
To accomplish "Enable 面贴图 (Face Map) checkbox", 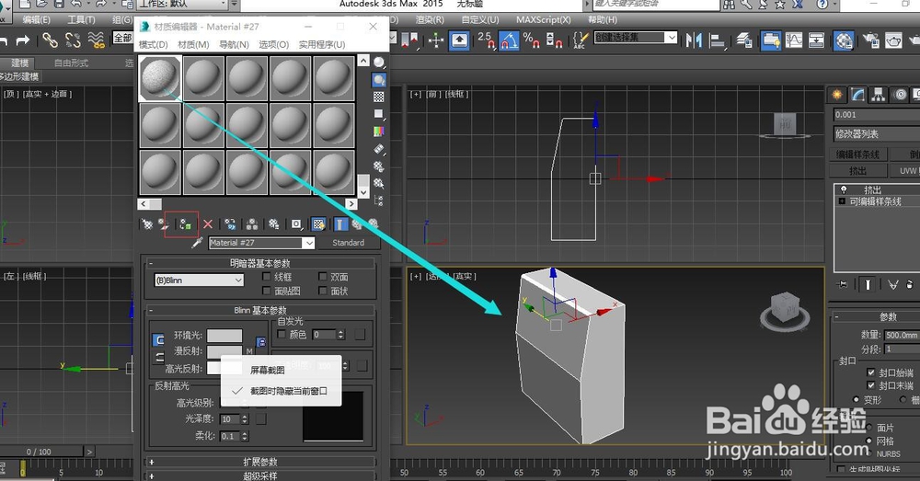I will tap(267, 291).
